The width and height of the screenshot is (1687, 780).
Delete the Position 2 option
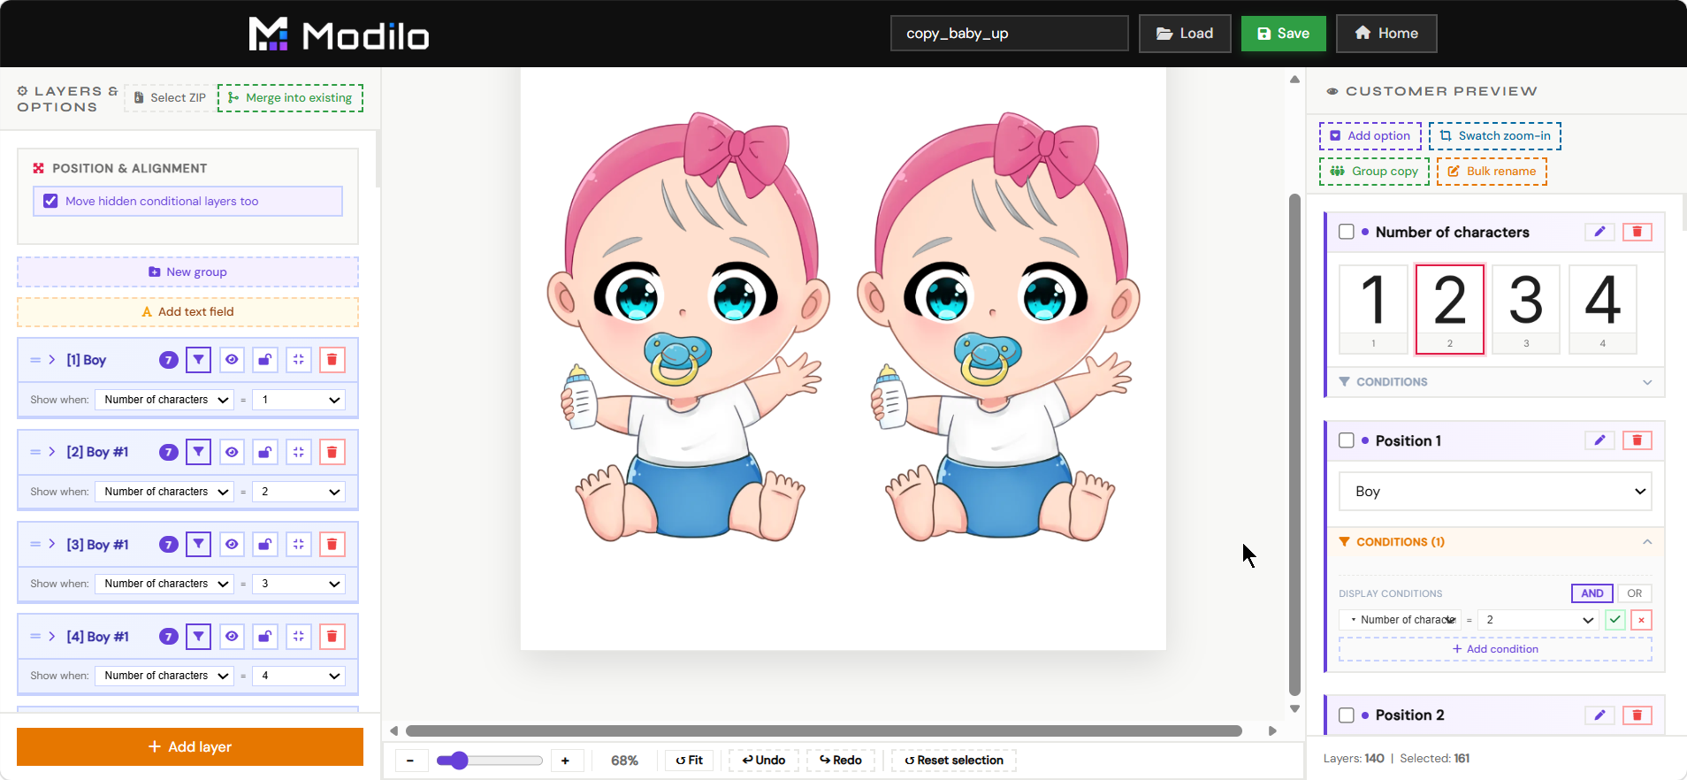point(1637,715)
